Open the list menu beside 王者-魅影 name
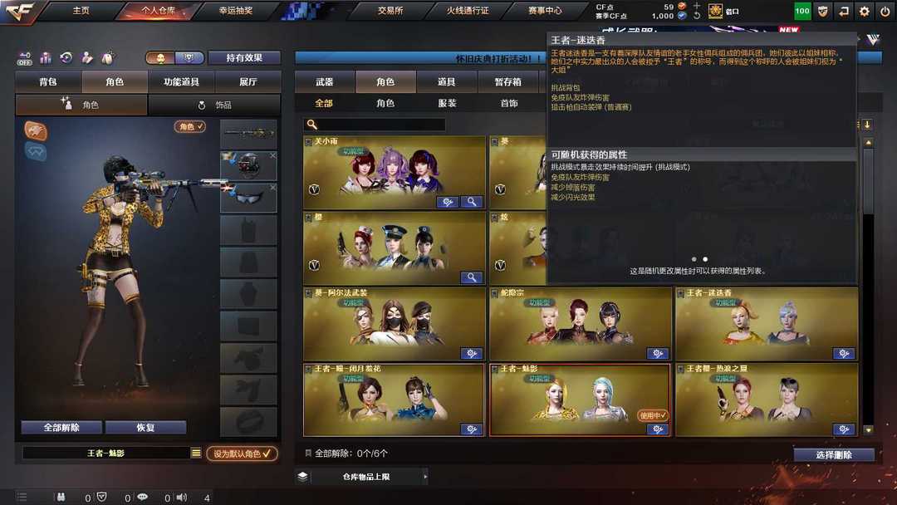 (196, 453)
